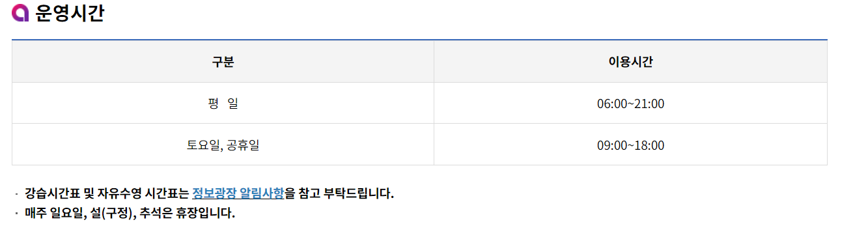
Task: Click the bullet dot before 매주 일요일 line
Action: pyautogui.click(x=16, y=213)
